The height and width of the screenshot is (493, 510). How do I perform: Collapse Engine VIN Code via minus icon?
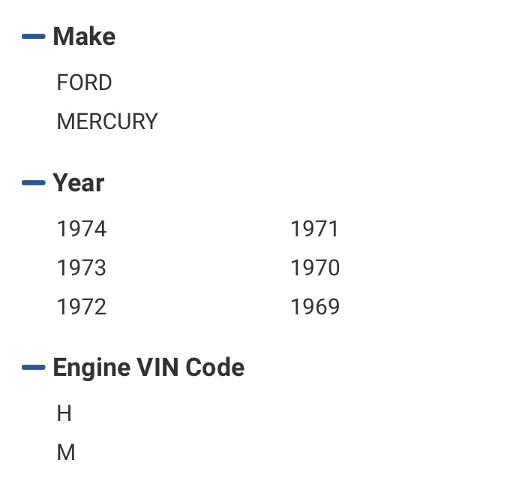[33, 367]
